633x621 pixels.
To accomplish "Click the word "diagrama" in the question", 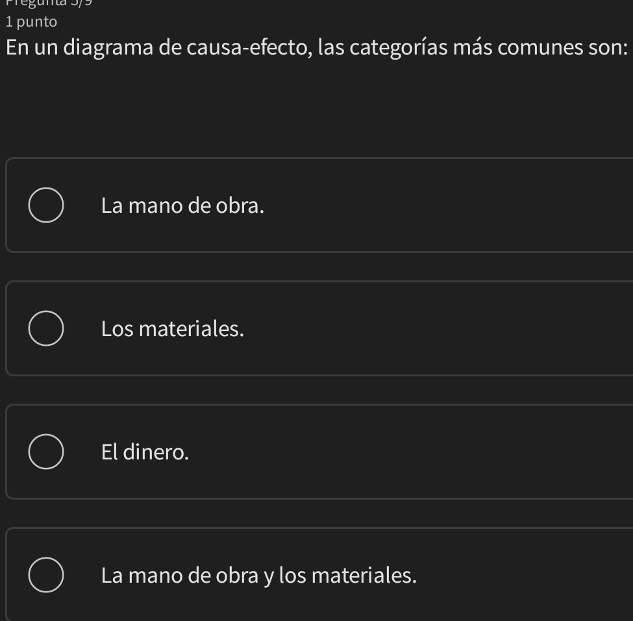I will (99, 49).
